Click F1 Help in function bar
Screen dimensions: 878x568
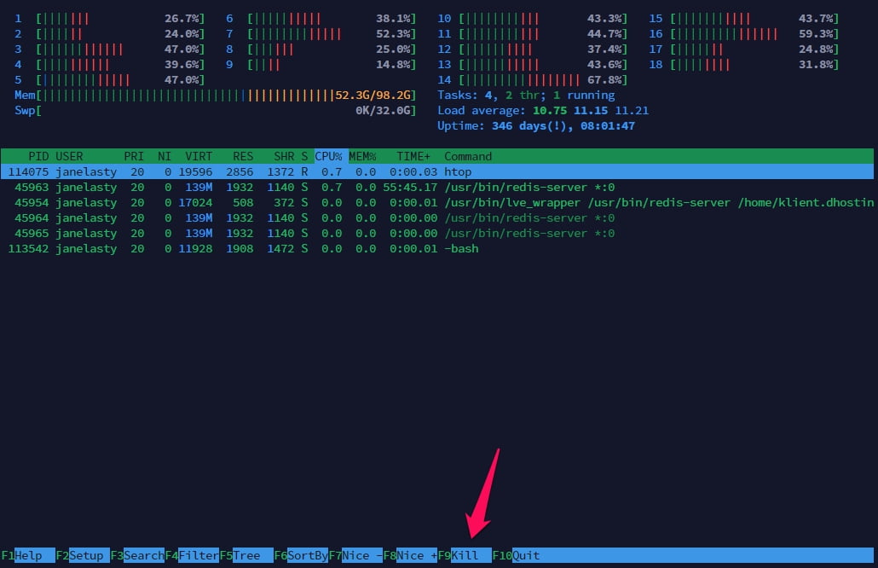(x=28, y=555)
